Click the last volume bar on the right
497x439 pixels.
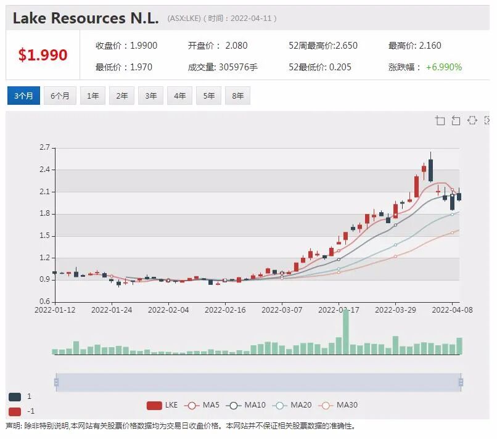click(x=459, y=346)
